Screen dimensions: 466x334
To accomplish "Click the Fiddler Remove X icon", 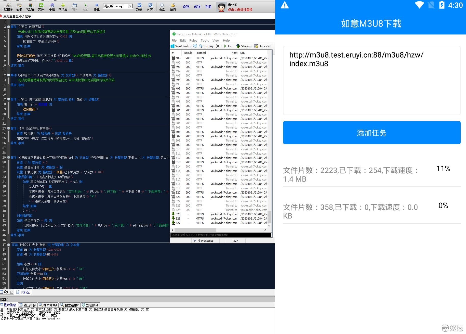I will pos(218,46).
